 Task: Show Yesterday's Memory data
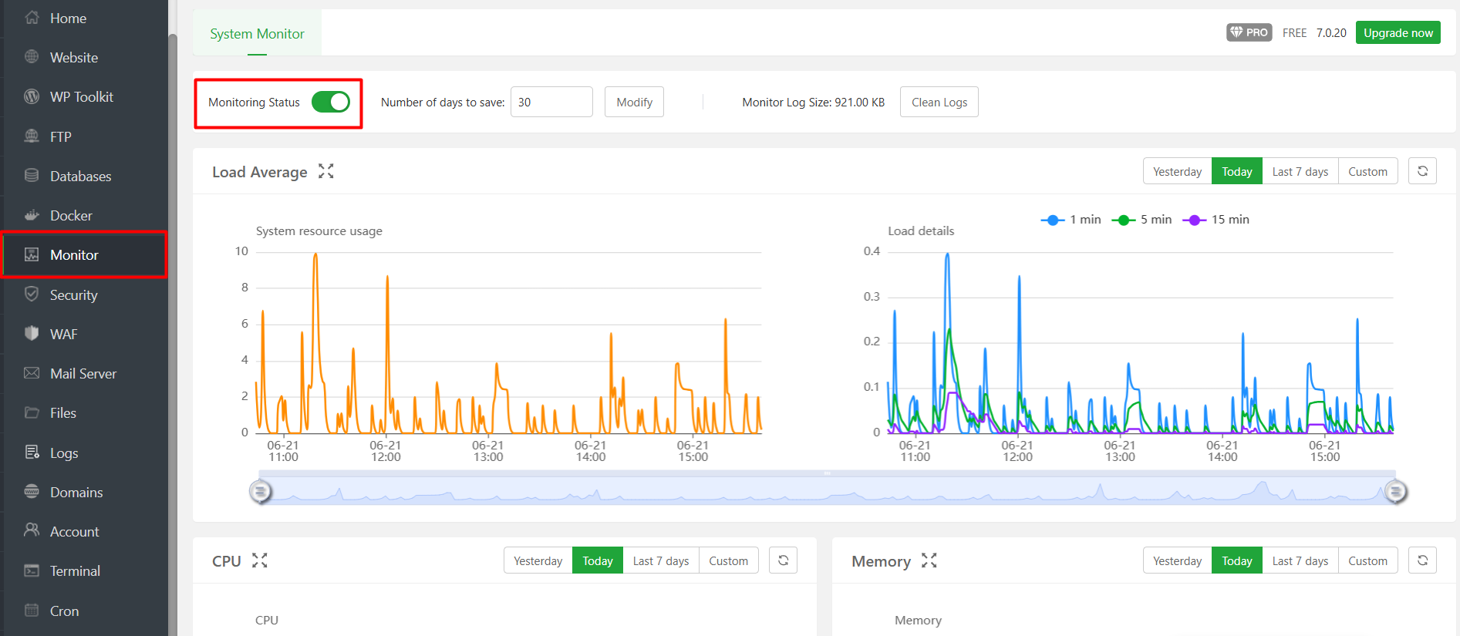coord(1177,560)
